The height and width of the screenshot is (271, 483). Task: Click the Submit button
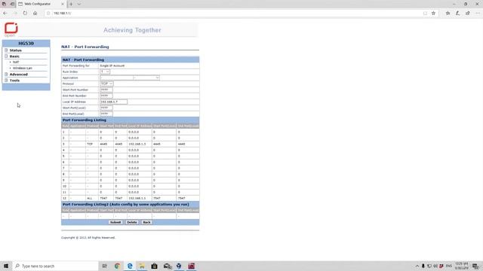click(x=115, y=222)
